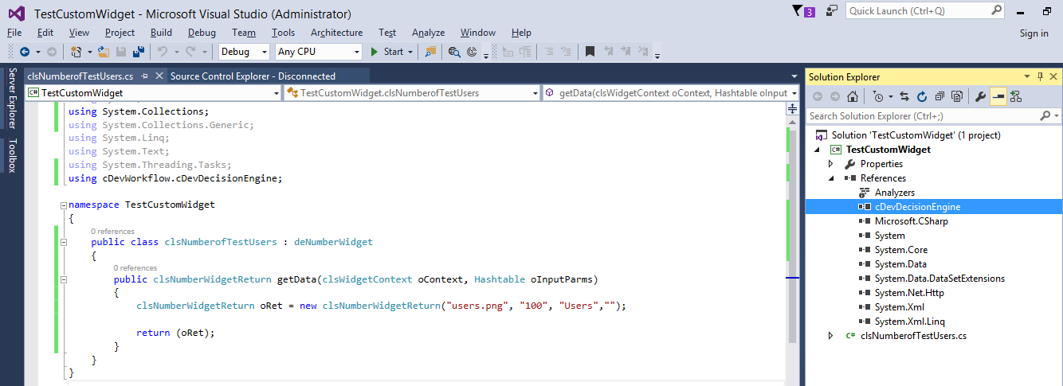The width and height of the screenshot is (1063, 386).
Task: Open the active documents tab dropdown arrow
Action: click(794, 76)
